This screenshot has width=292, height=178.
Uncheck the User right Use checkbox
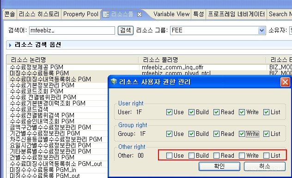pyautogui.click(x=169, y=112)
